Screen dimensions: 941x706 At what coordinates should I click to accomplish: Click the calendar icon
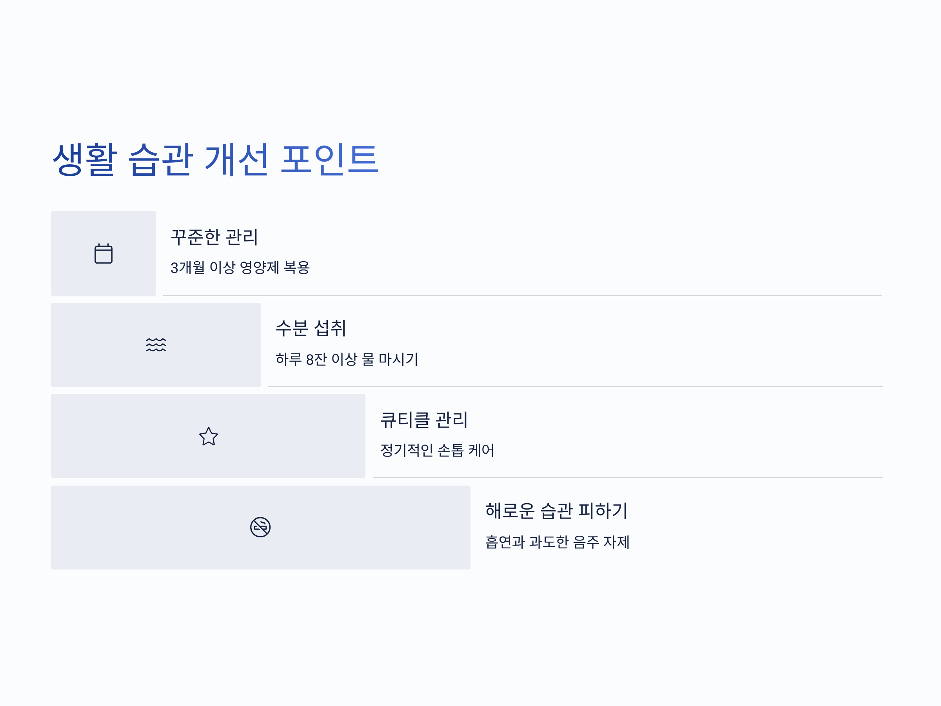click(x=104, y=254)
